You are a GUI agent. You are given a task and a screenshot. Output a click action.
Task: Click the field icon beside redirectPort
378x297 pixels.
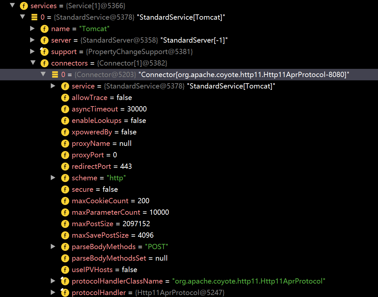65,167
